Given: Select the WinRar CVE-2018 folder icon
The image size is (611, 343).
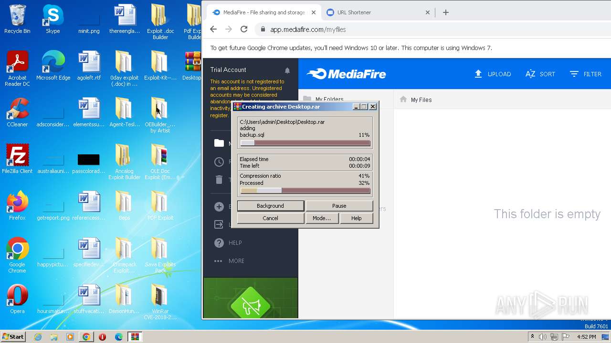Looking at the screenshot, I should [x=160, y=302].
